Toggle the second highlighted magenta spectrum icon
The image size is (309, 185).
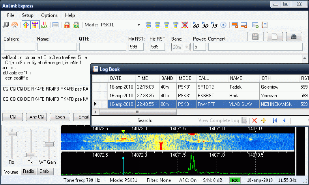[35, 25]
